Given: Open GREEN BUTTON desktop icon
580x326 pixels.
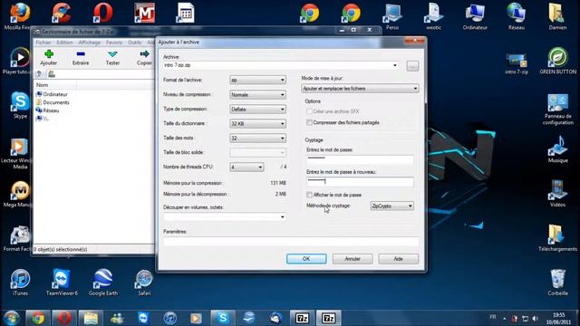Looking at the screenshot, I should click(x=558, y=61).
